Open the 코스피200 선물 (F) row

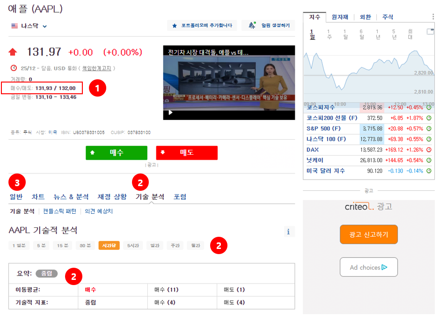tap(369, 118)
